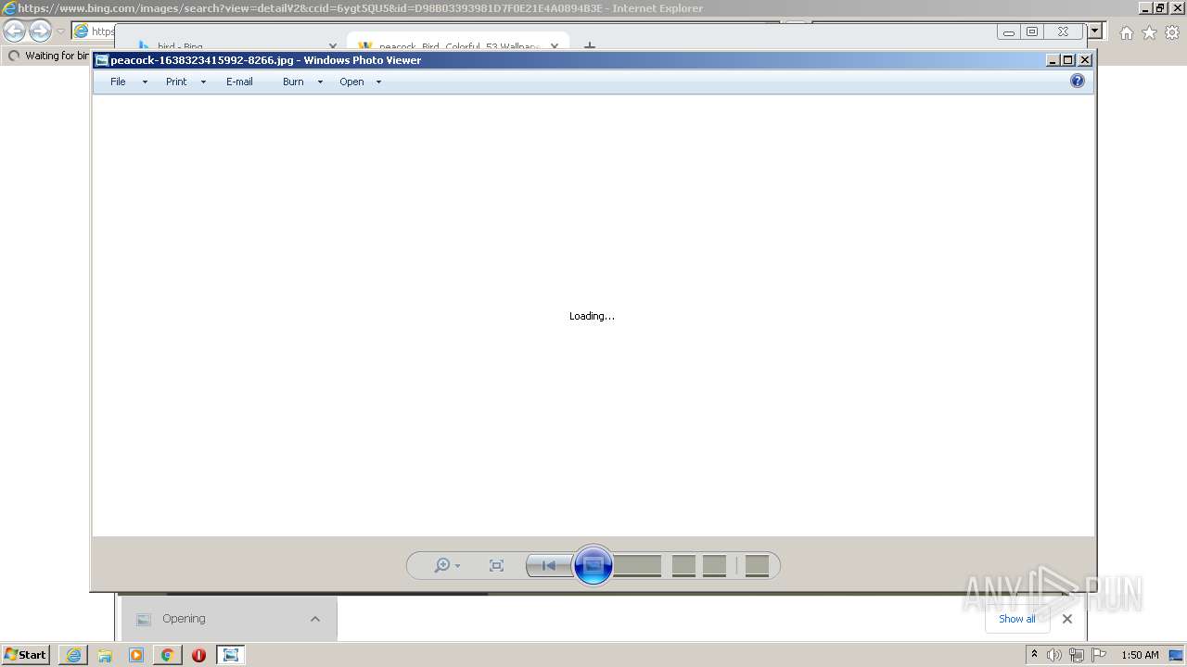Expand the Burn dropdown arrow
Viewport: 1187px width, 667px height.
[x=320, y=82]
